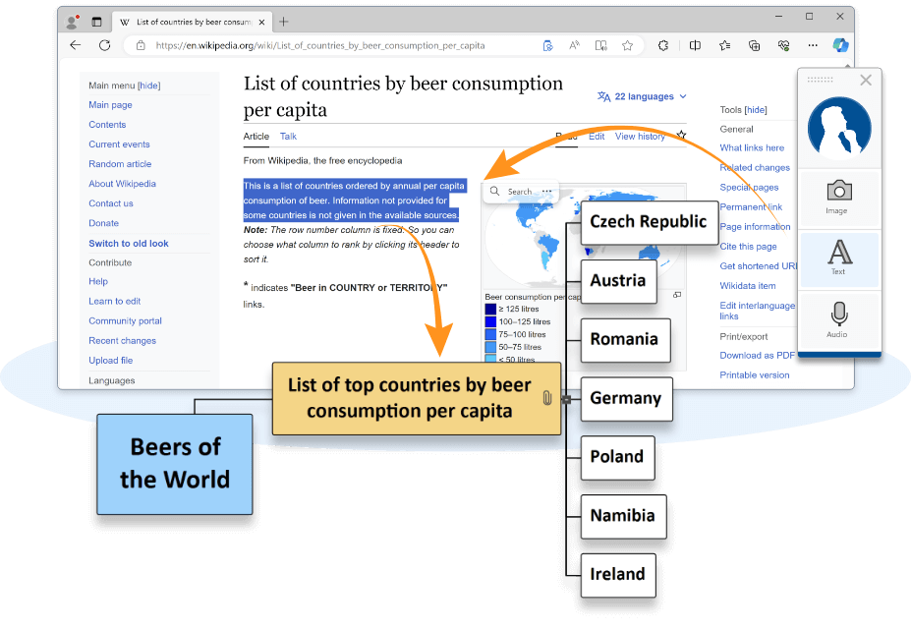Screen dimensions: 911x631
Task: Select the Czech Republic topic
Action: (x=650, y=222)
